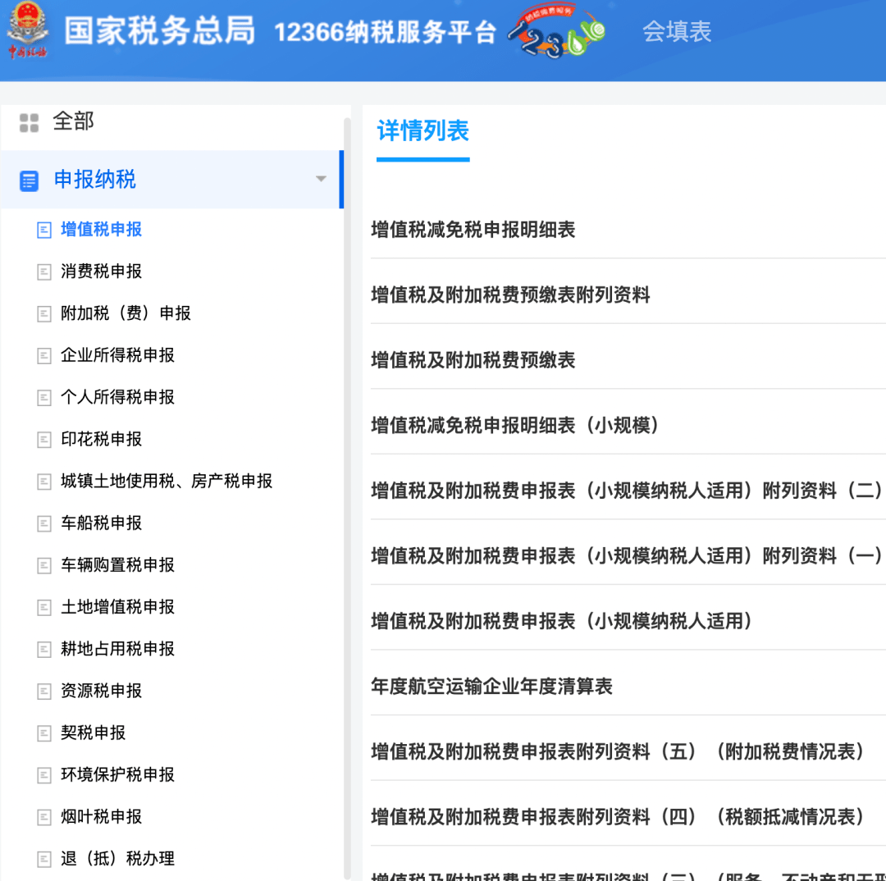Click the panel icon next to 申报纳税
Screen dimensions: 886x881
click(29, 180)
